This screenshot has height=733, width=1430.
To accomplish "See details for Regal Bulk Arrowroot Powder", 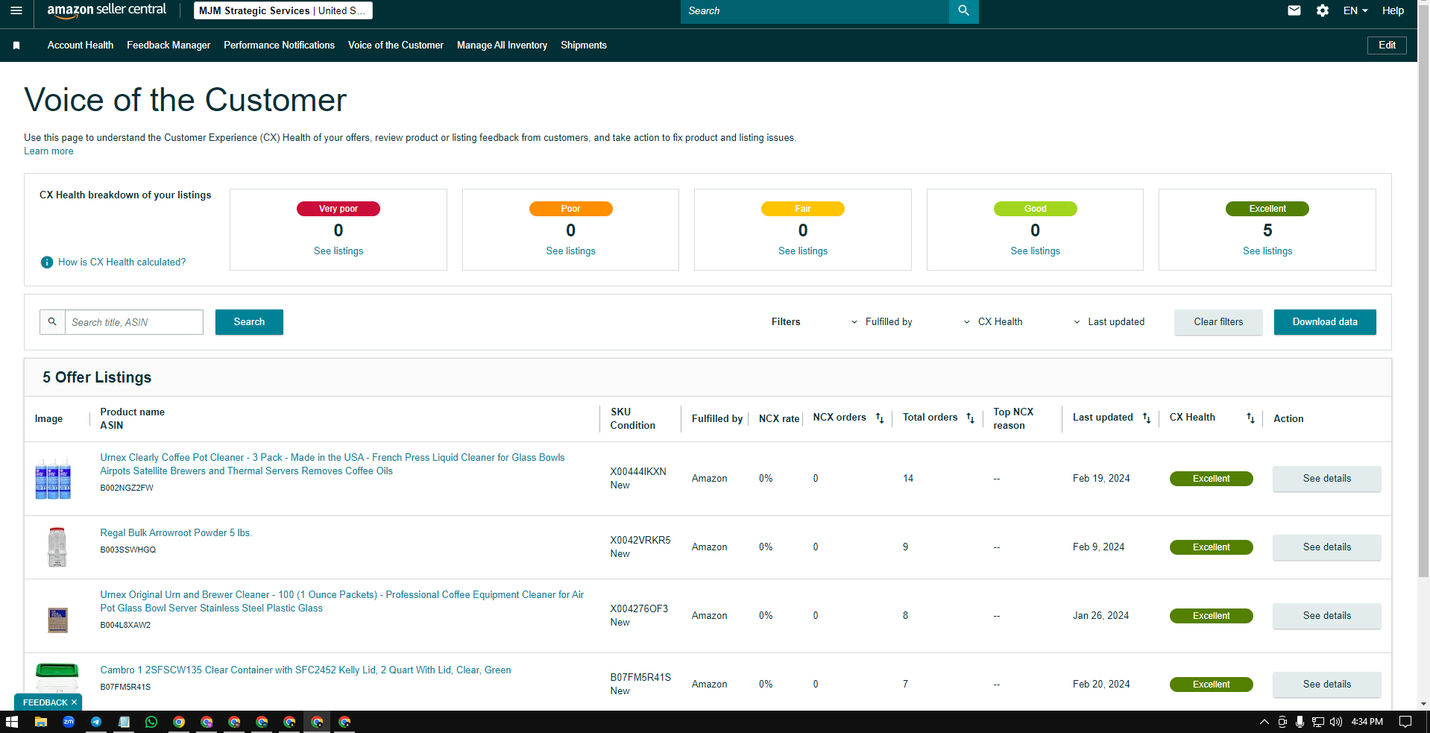I will coord(1326,547).
